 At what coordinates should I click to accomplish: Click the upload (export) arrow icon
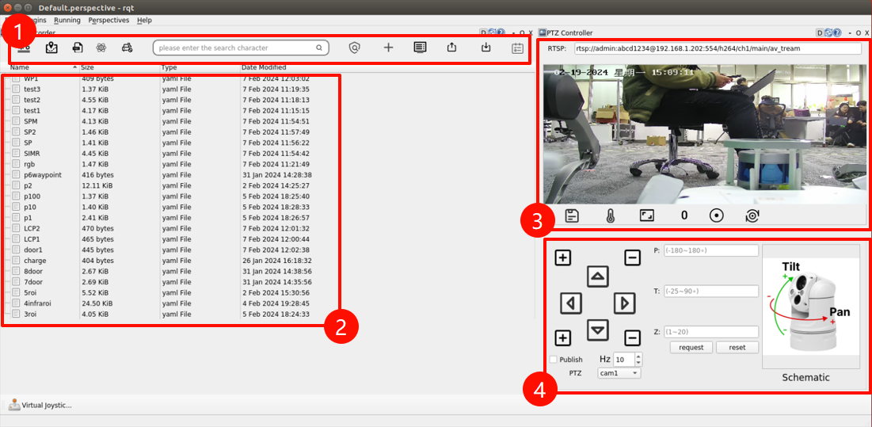tap(451, 48)
